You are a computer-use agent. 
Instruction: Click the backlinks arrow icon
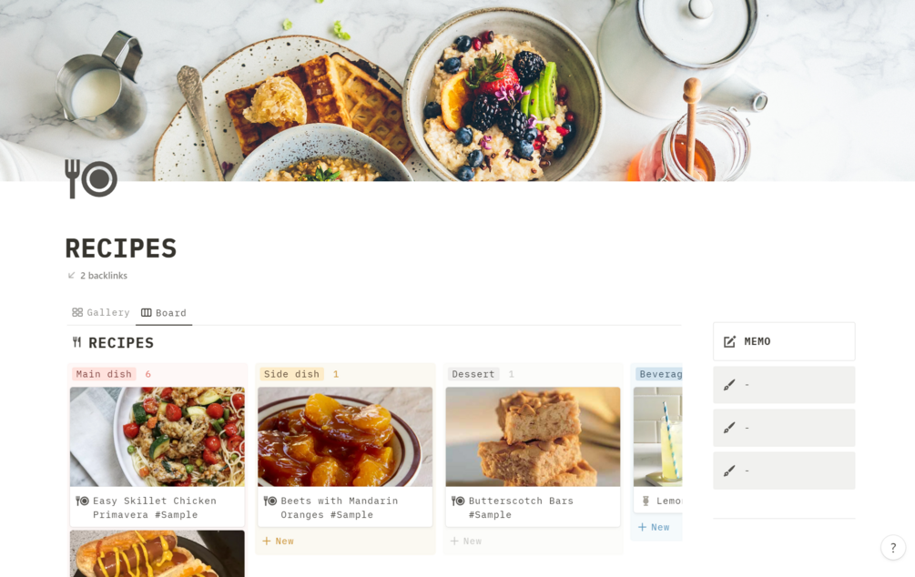click(x=71, y=276)
